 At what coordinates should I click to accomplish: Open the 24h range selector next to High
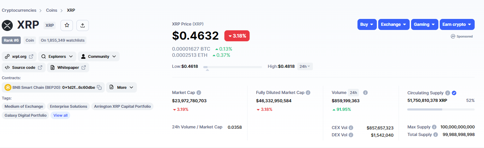pyautogui.click(x=305, y=66)
